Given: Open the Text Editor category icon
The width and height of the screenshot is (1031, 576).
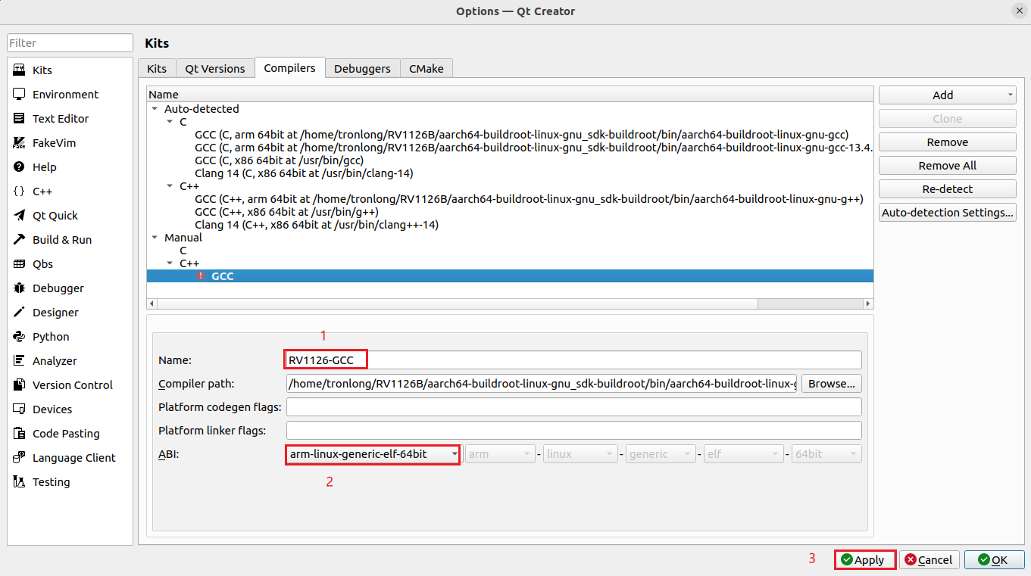Looking at the screenshot, I should (20, 118).
